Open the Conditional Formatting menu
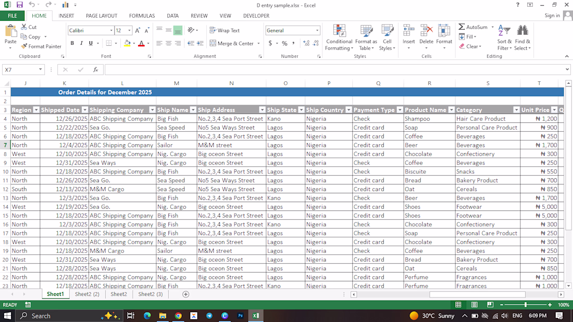The image size is (573, 322). (339, 38)
